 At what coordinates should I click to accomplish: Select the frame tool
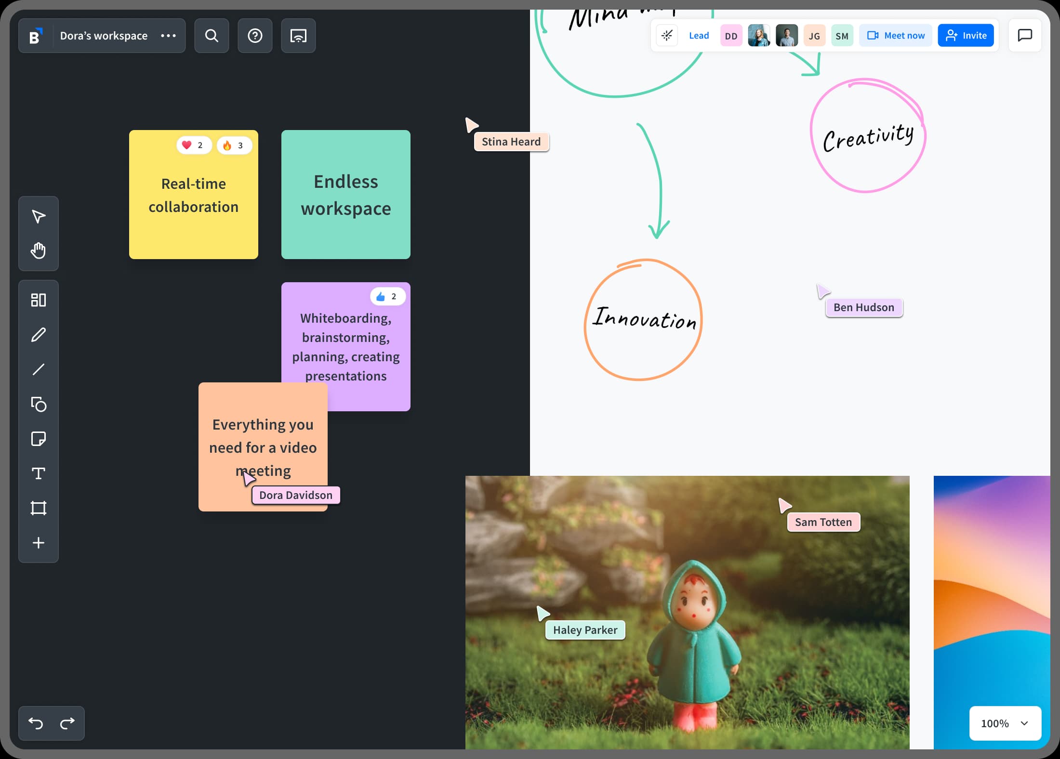click(x=39, y=508)
